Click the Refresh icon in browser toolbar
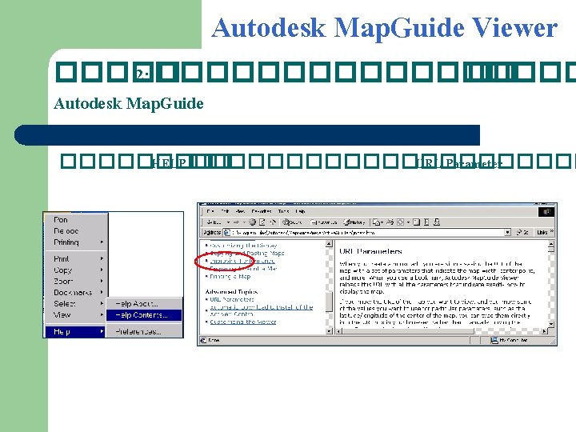This screenshot has width=576, height=432. click(262, 222)
